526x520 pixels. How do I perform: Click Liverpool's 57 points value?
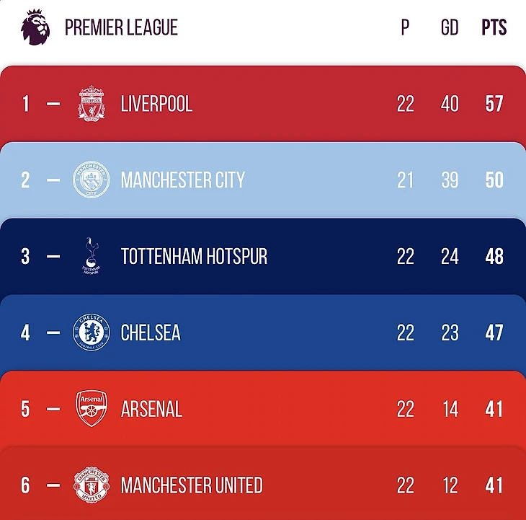click(x=494, y=104)
